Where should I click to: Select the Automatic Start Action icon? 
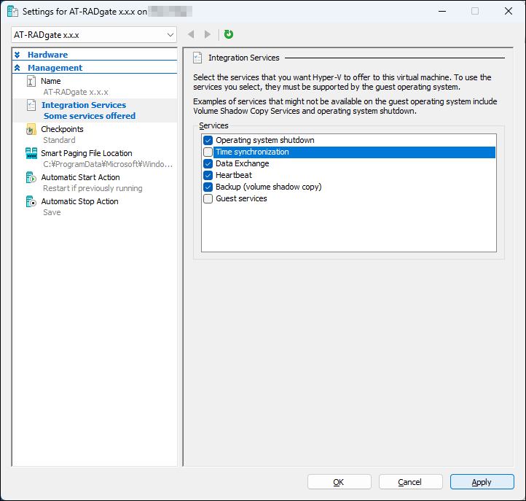tap(31, 178)
